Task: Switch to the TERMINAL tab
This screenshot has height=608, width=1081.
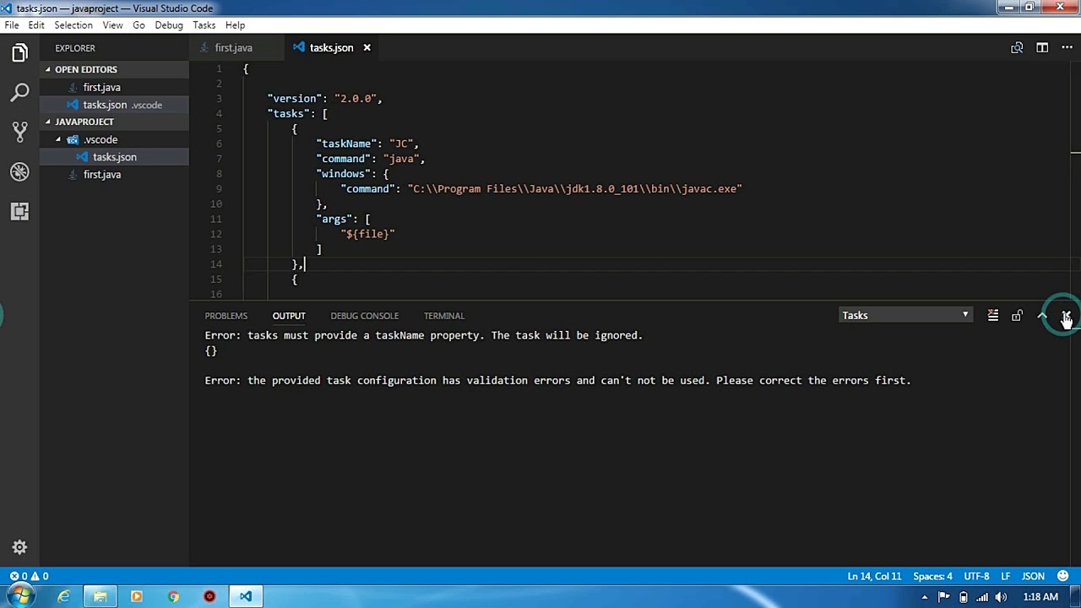Action: click(x=443, y=316)
